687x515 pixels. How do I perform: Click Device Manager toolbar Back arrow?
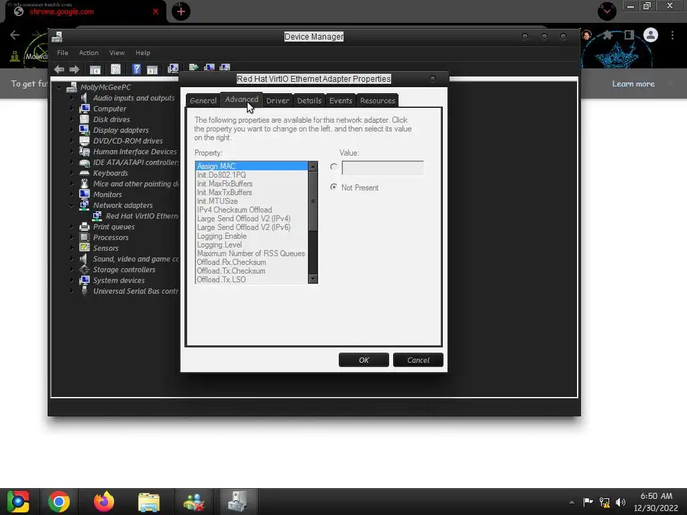[x=59, y=69]
